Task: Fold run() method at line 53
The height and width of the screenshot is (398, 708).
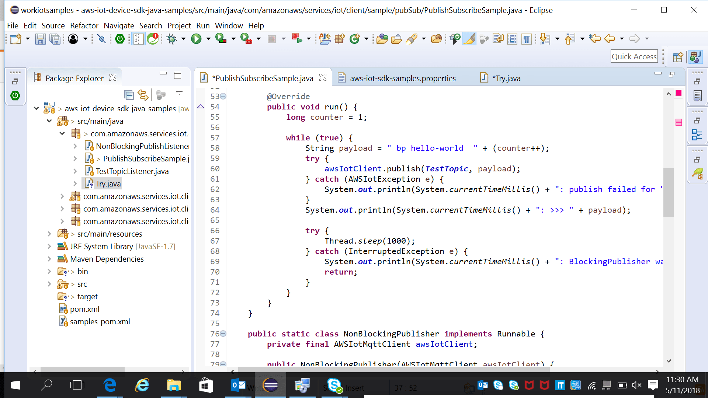Action: click(223, 96)
